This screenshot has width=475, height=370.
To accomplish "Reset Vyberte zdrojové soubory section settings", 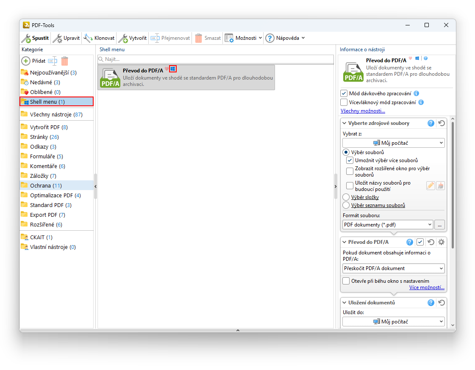I will [442, 123].
